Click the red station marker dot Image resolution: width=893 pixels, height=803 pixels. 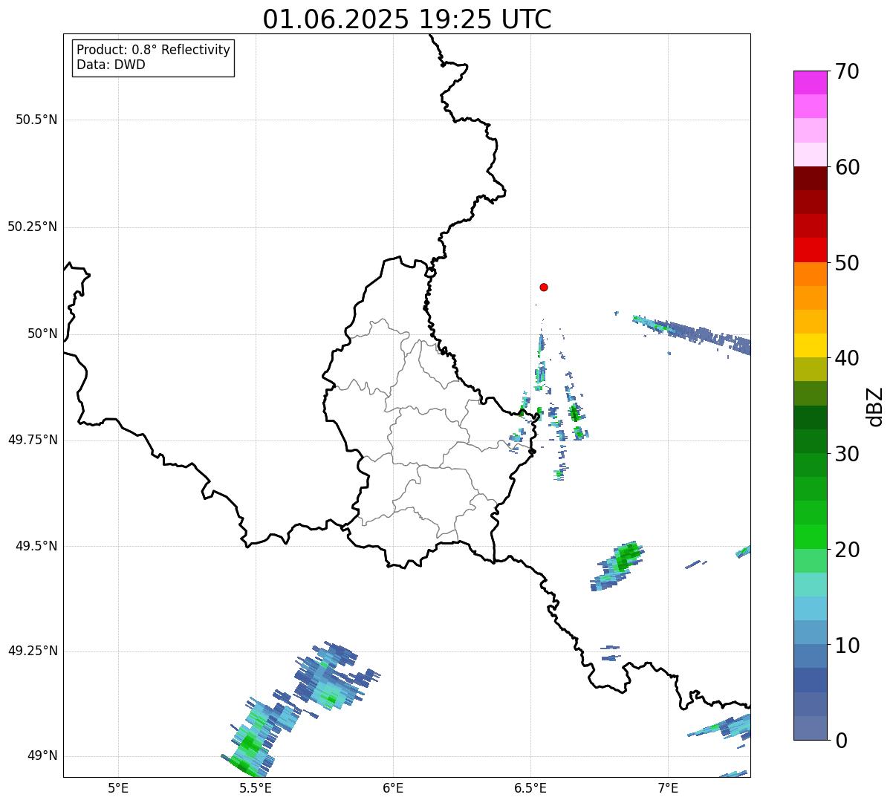(x=544, y=287)
